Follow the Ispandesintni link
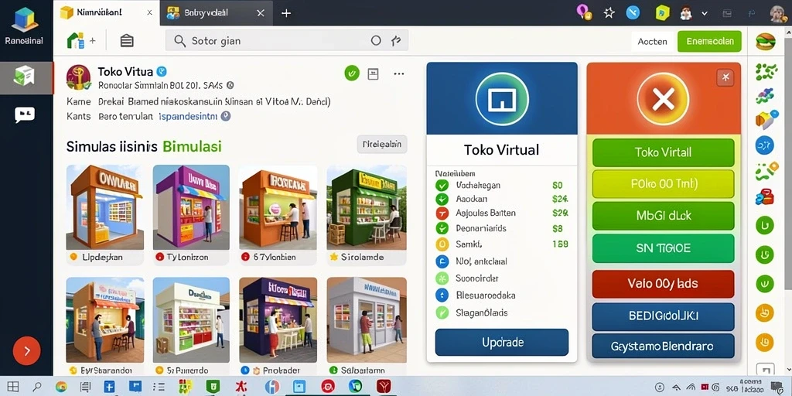Screen dimensions: 792x396 188,116
